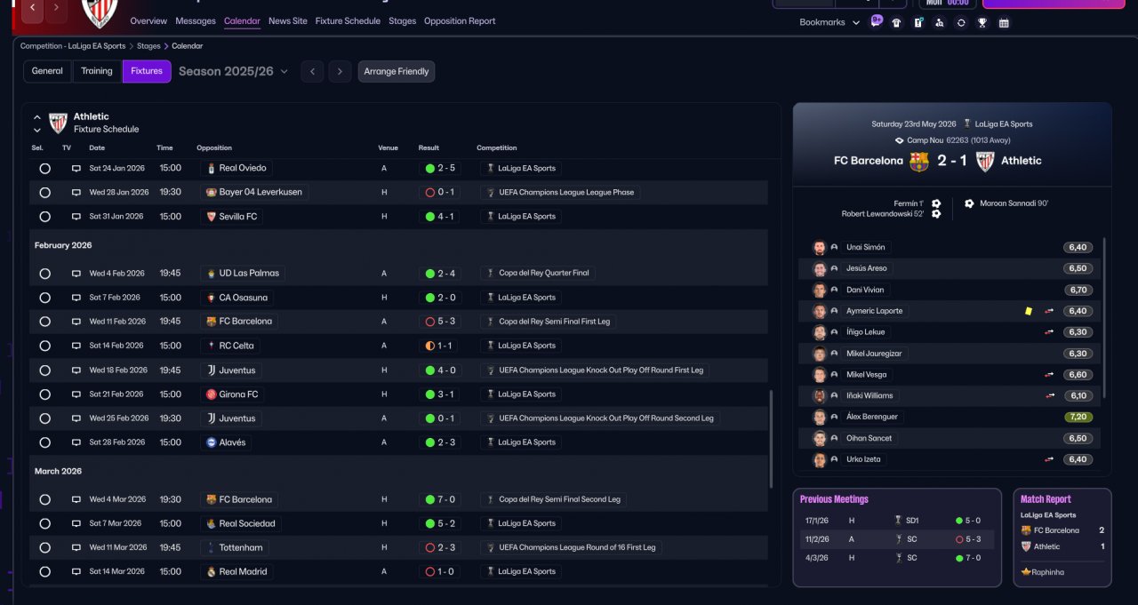
Task: Click TV icon for Real Oviedo fixture
Action: [76, 168]
